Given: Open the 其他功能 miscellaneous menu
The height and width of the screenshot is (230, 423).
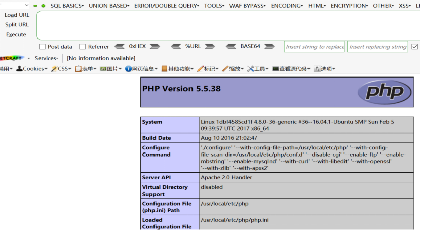Looking at the screenshot, I should [177, 69].
